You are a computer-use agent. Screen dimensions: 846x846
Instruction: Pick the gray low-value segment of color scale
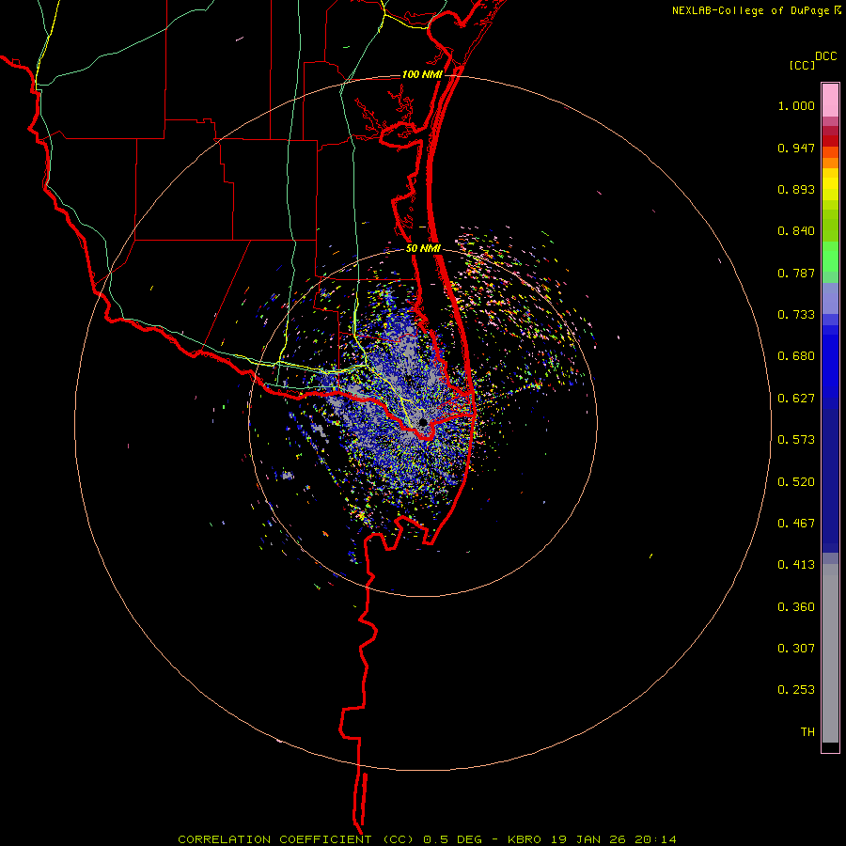pos(830,653)
